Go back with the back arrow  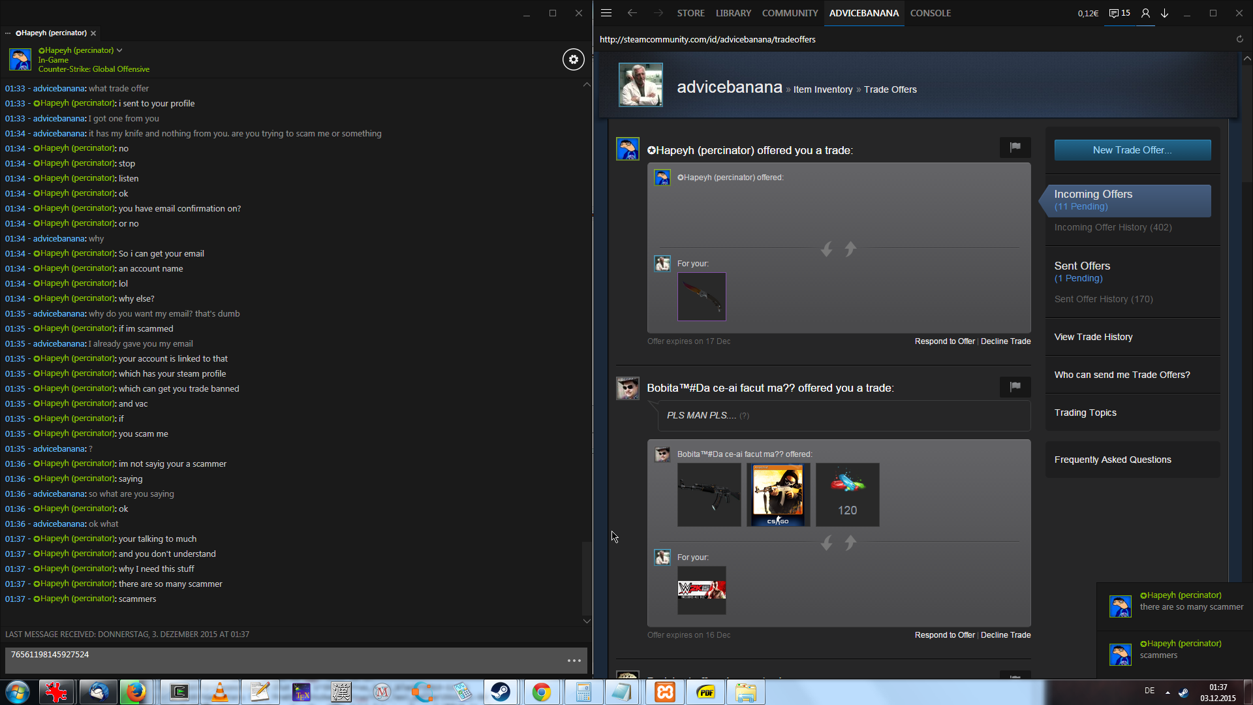pyautogui.click(x=632, y=13)
